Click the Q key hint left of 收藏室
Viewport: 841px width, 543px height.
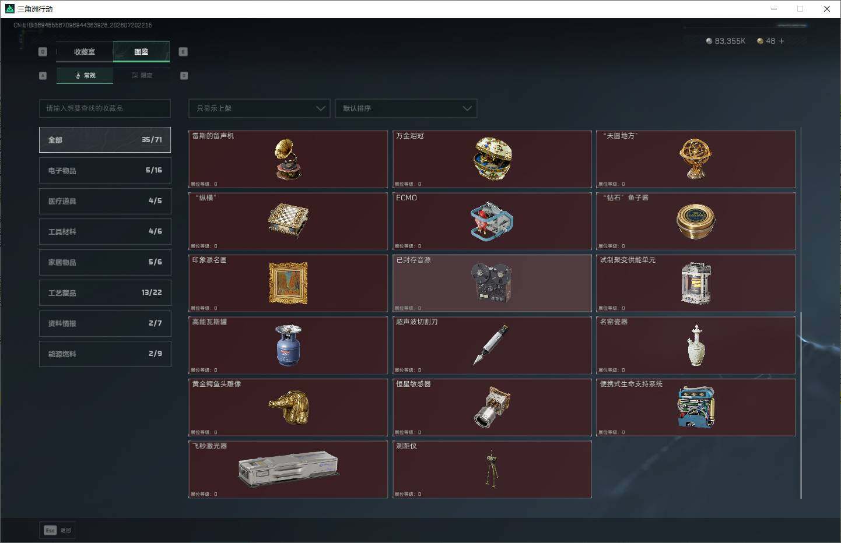pyautogui.click(x=43, y=52)
